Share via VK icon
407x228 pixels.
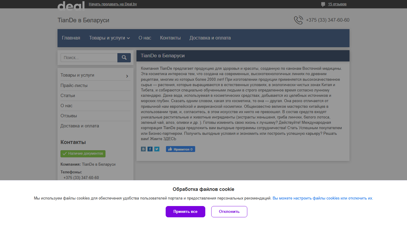pyautogui.click(x=143, y=149)
